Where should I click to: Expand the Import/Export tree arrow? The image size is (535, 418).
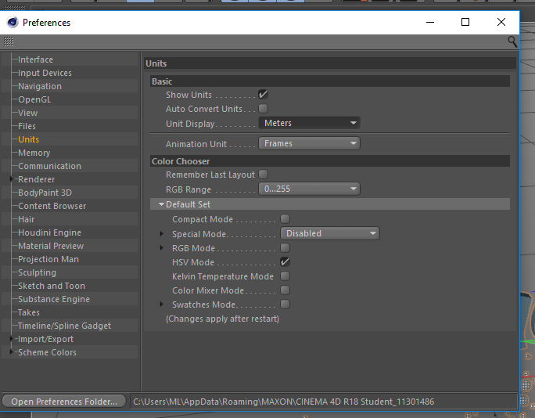[11, 339]
